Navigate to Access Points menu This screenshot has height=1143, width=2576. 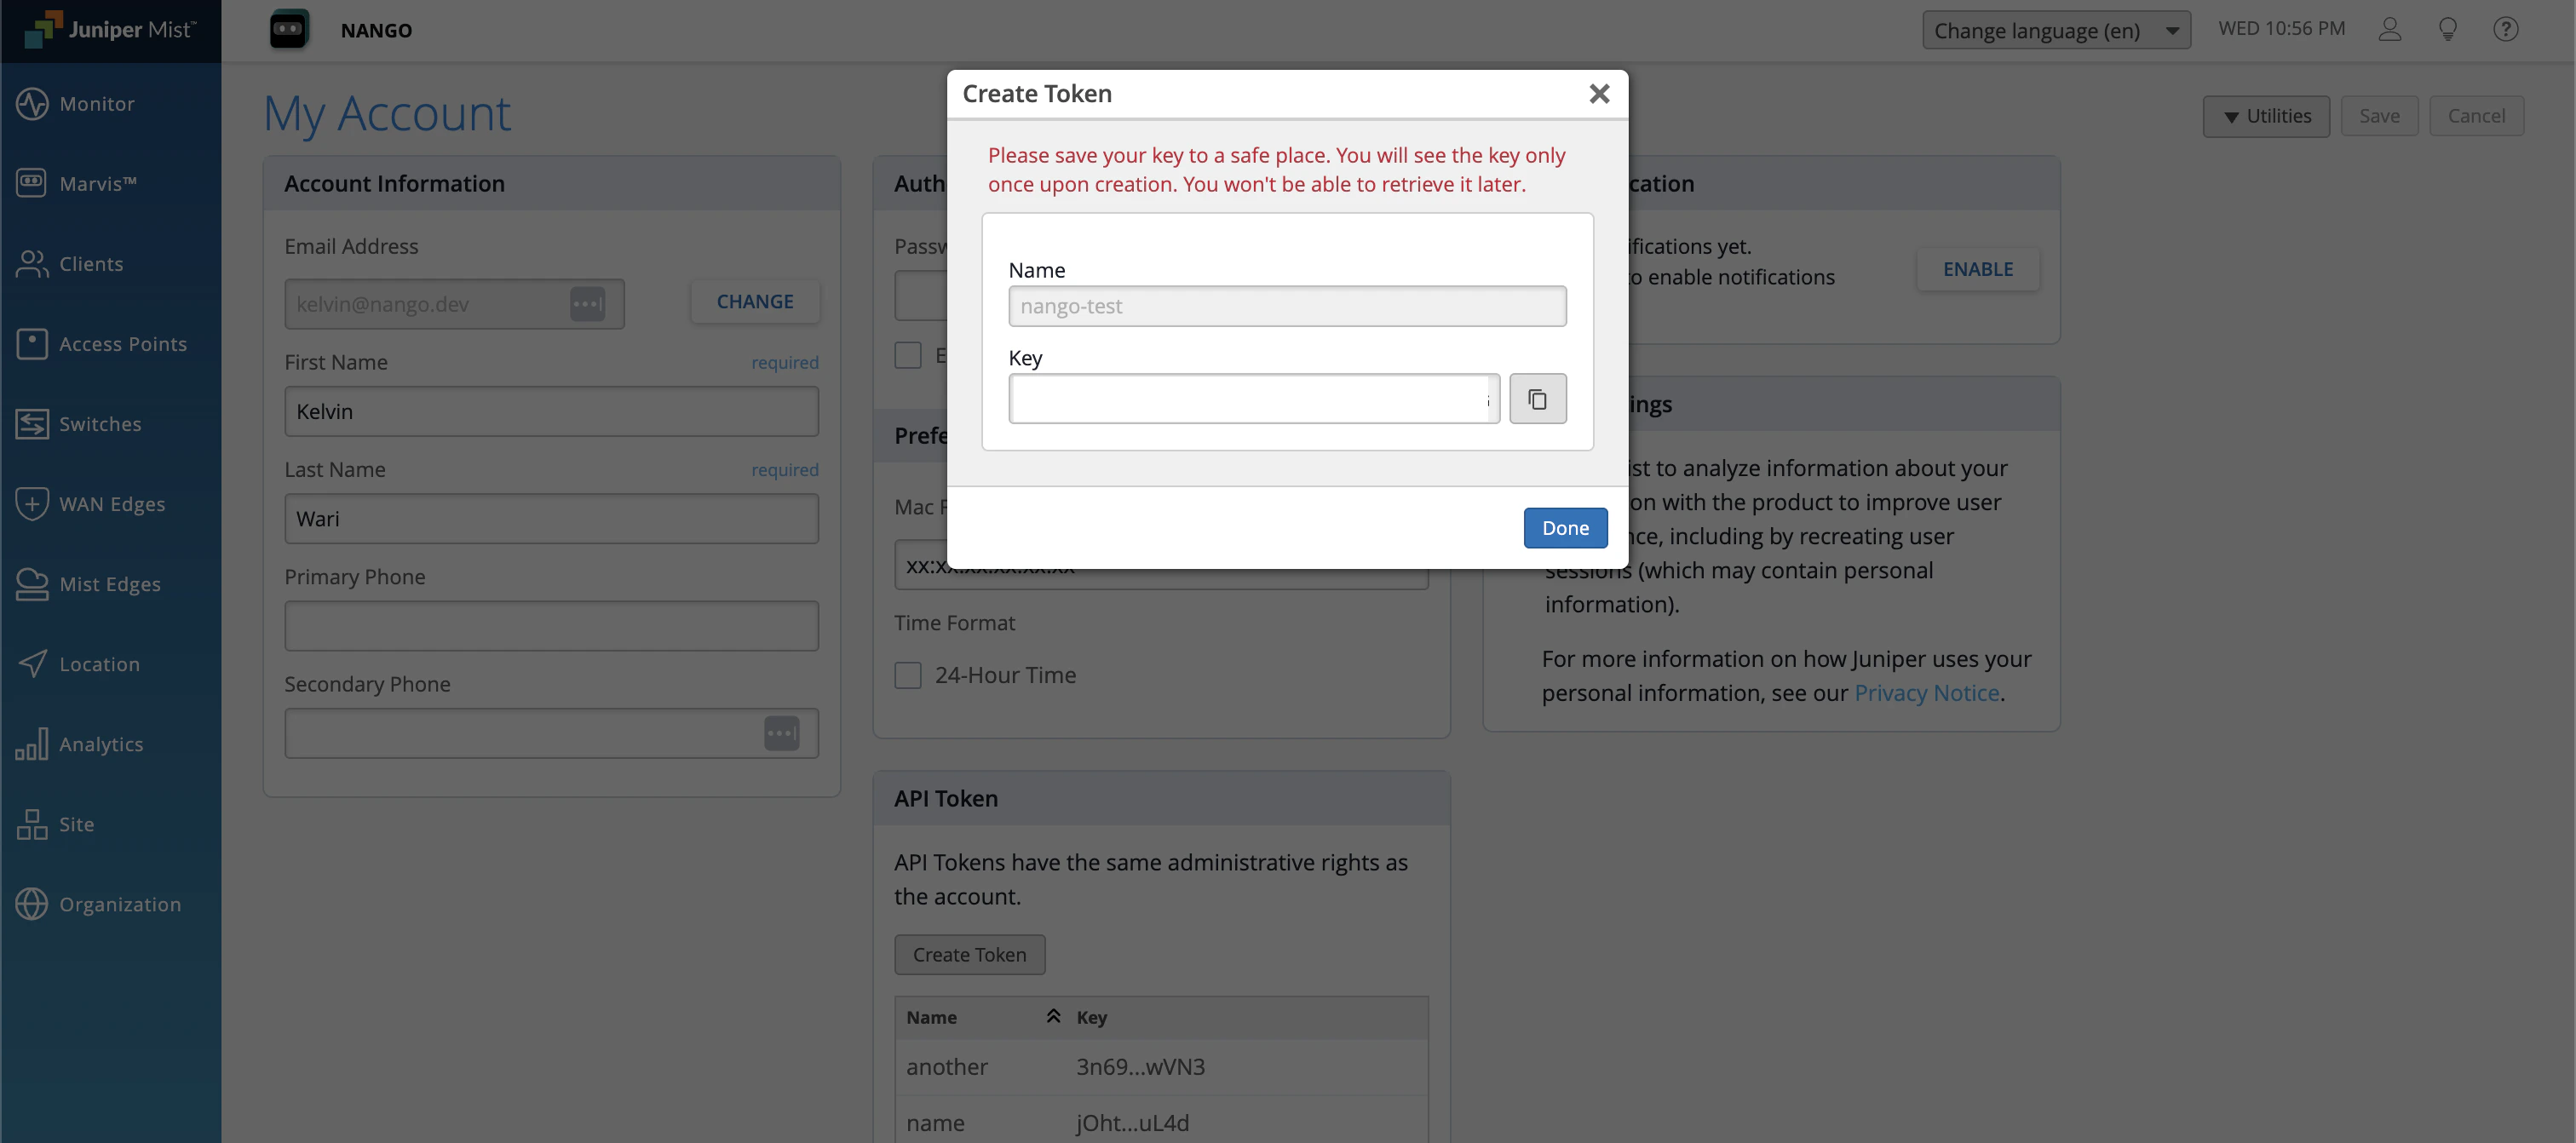coord(122,343)
